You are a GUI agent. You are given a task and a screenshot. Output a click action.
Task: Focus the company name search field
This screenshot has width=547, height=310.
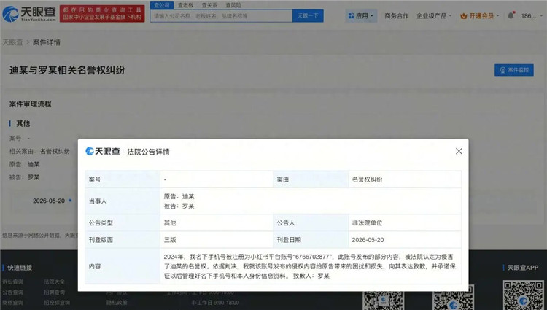click(221, 16)
